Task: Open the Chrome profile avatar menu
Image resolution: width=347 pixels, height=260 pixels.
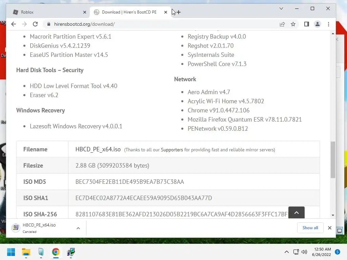Action: [x=317, y=24]
